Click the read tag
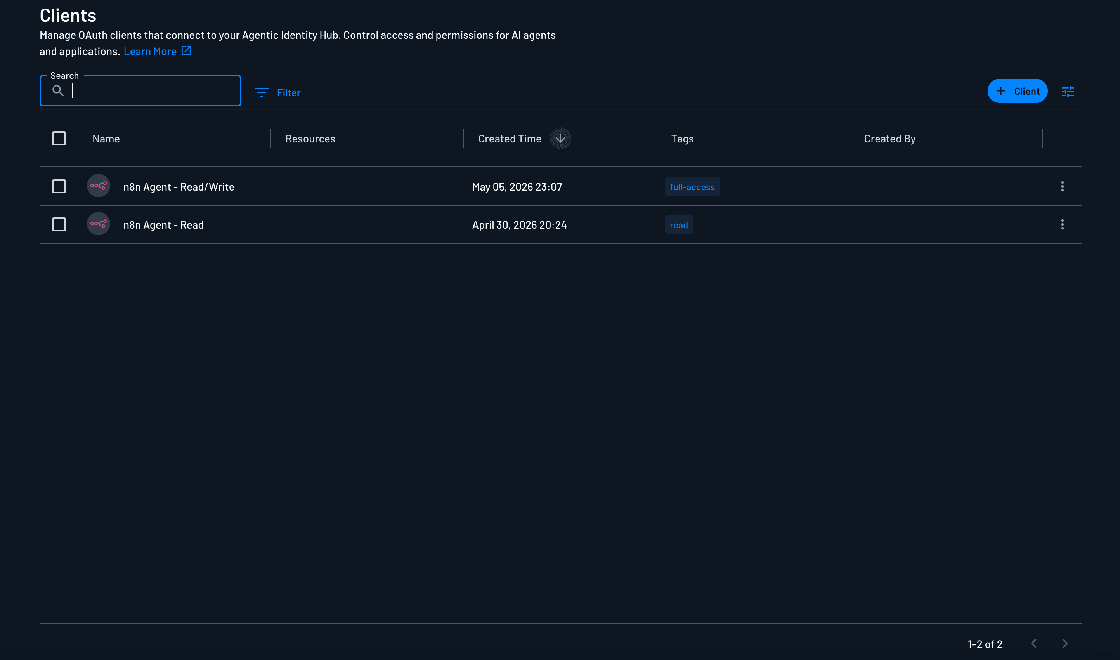This screenshot has height=660, width=1120. point(679,225)
